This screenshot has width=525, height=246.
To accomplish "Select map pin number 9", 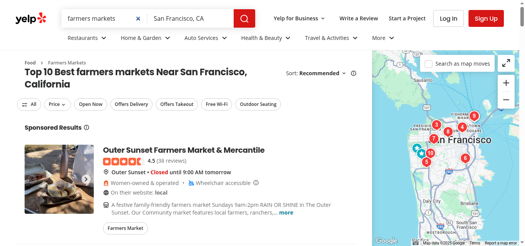I will tap(474, 116).
